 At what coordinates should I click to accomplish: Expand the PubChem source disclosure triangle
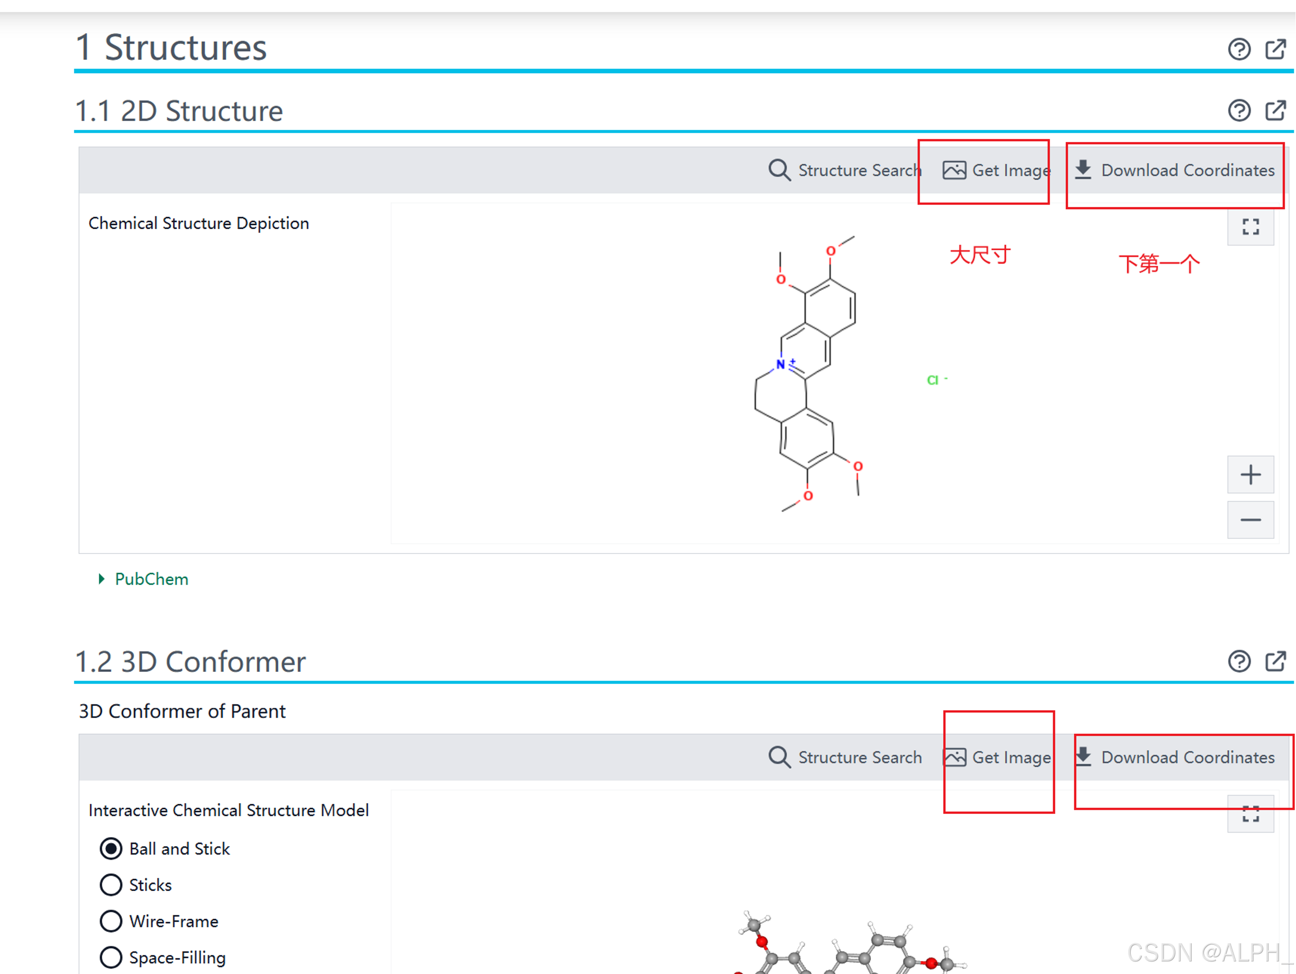102,579
